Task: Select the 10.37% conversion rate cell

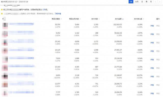Action: coord(140,75)
